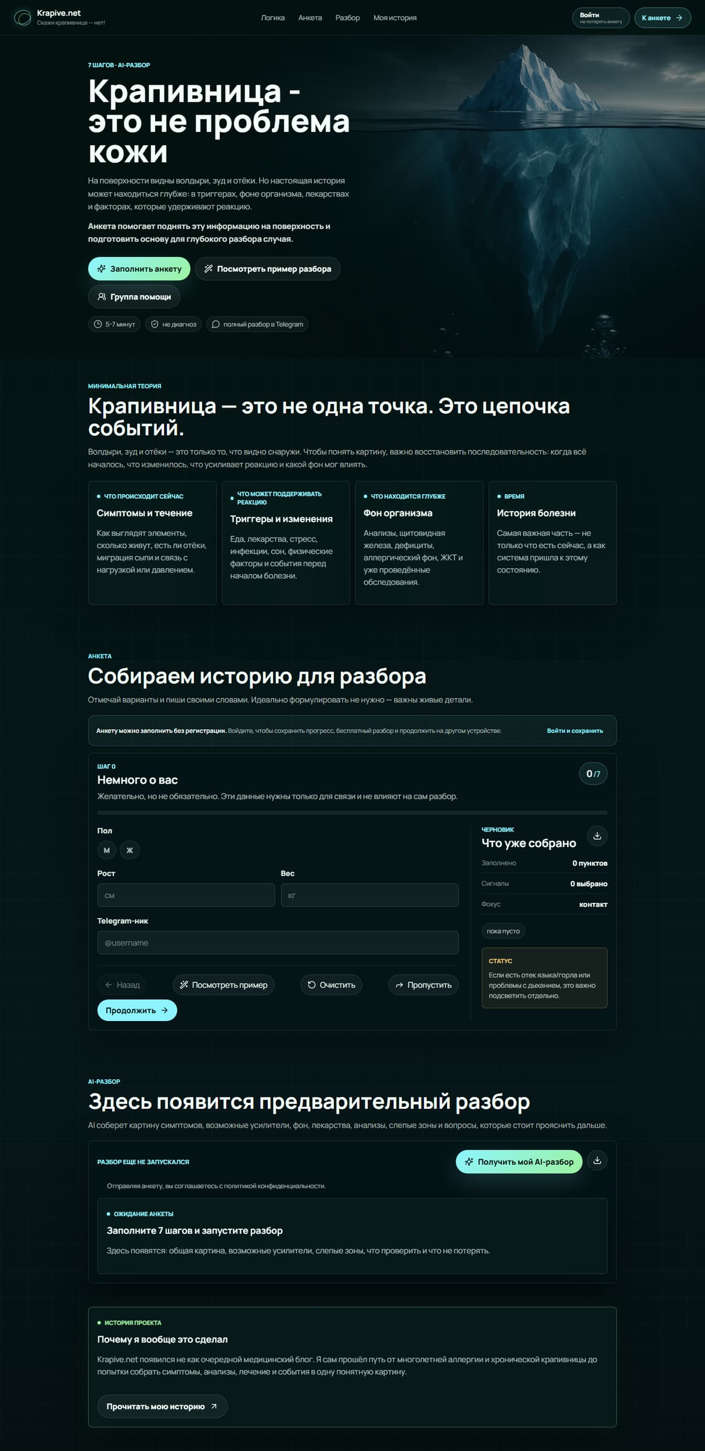
Task: Click Заполните 7 шагов и запустите разбор
Action: (194, 1230)
